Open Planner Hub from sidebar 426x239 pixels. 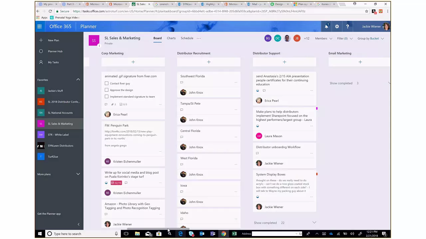pos(55,51)
